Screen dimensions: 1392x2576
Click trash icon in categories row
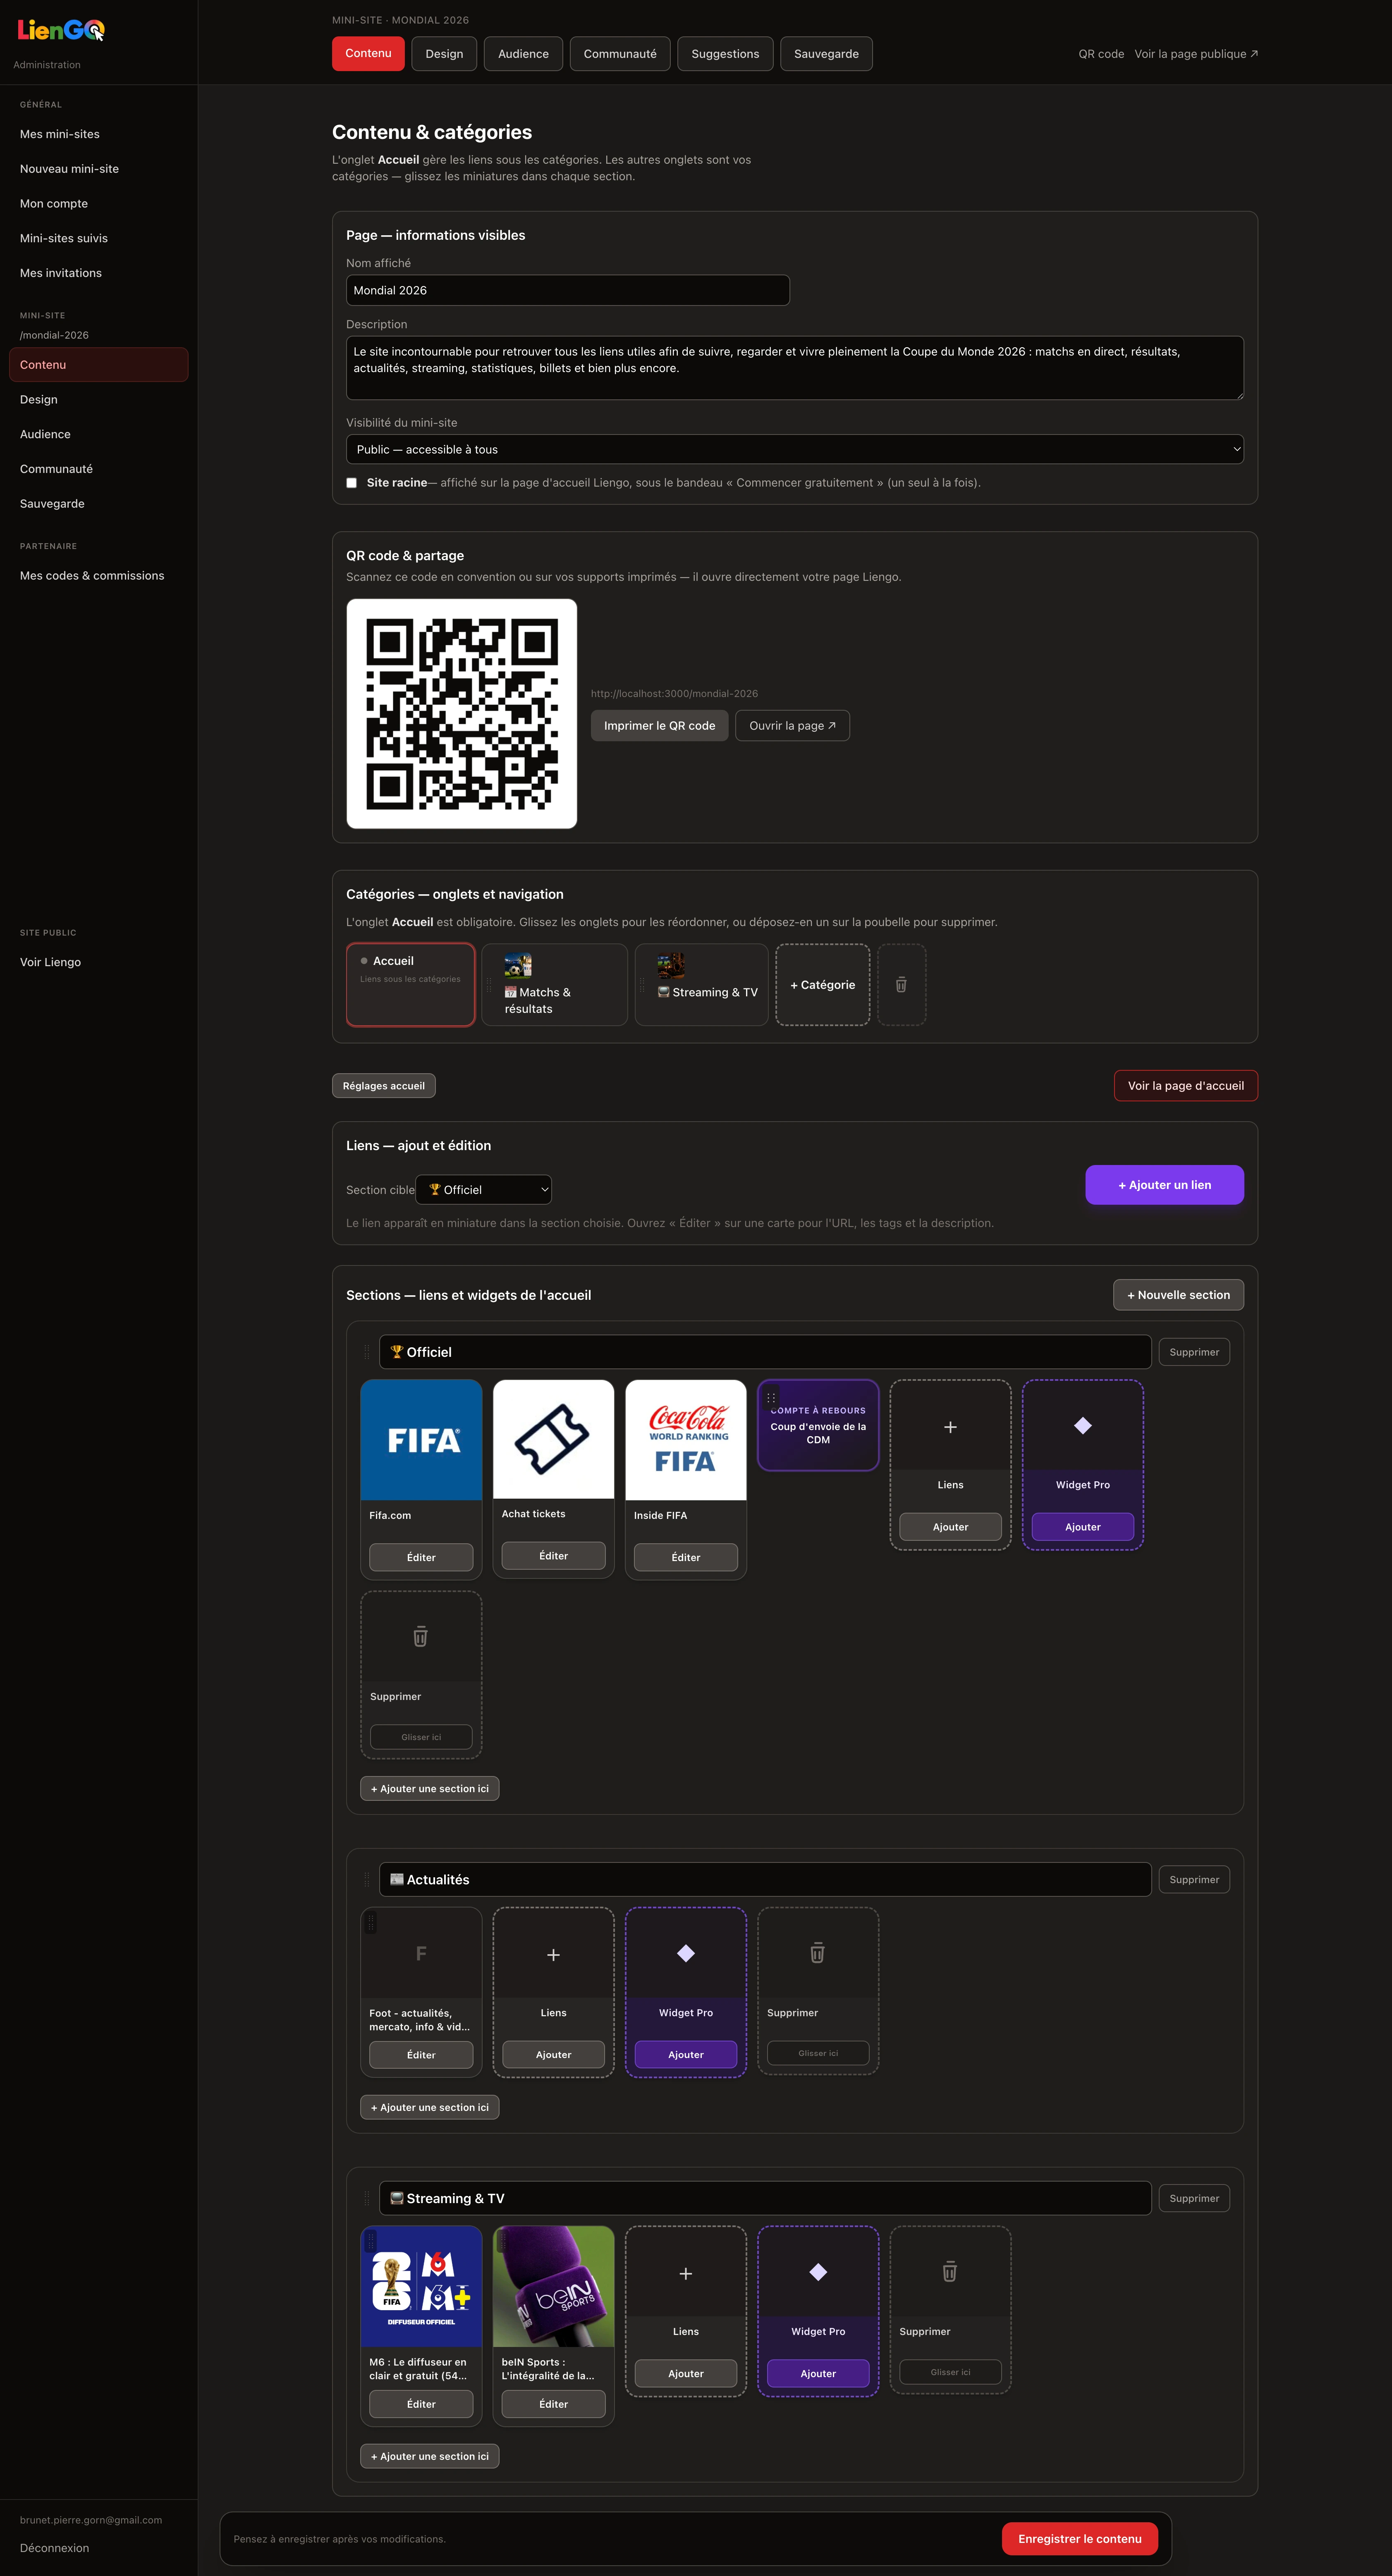click(x=901, y=985)
